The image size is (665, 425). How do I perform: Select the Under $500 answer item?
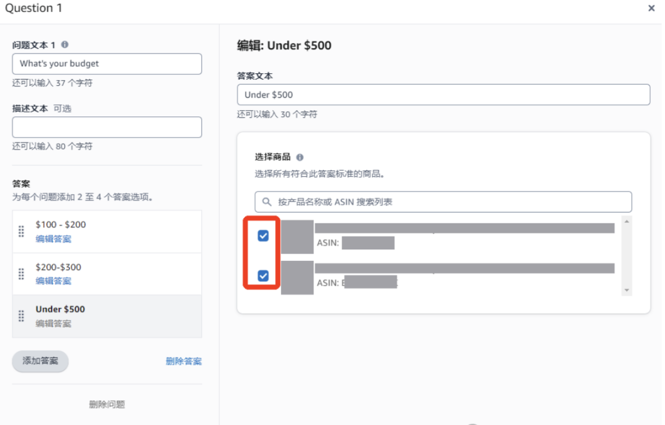(x=107, y=316)
